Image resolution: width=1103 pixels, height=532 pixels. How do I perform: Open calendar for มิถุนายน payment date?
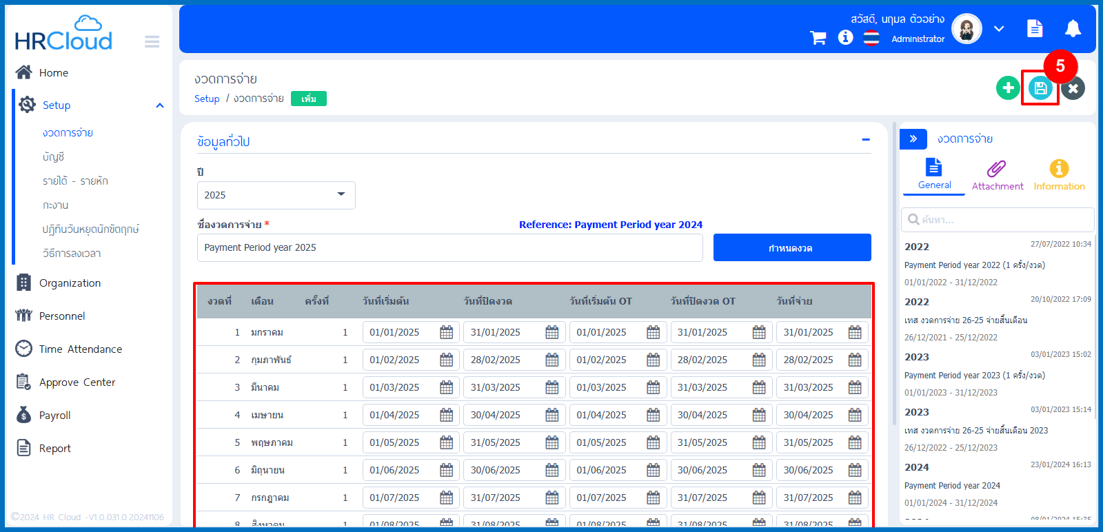[855, 470]
